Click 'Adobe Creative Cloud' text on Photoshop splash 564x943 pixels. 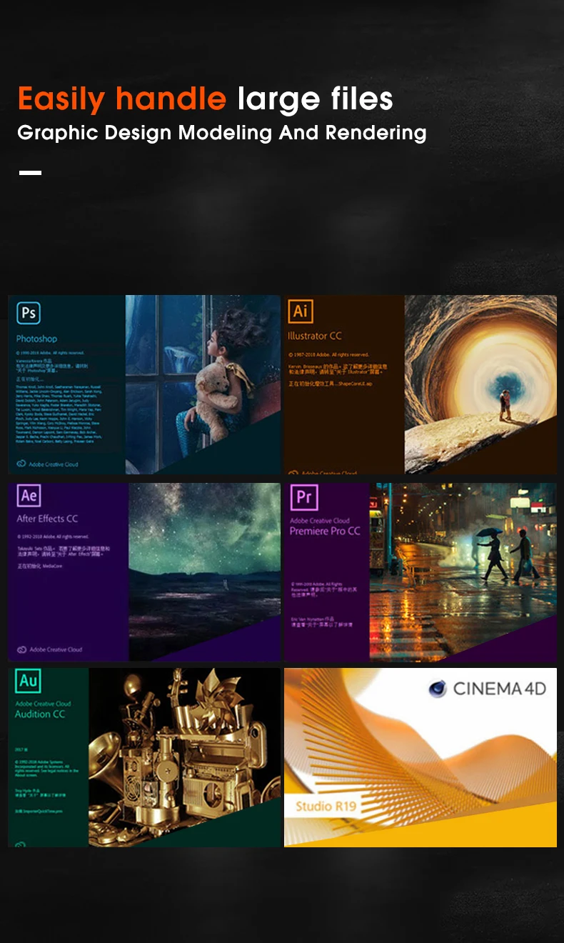[x=54, y=464]
